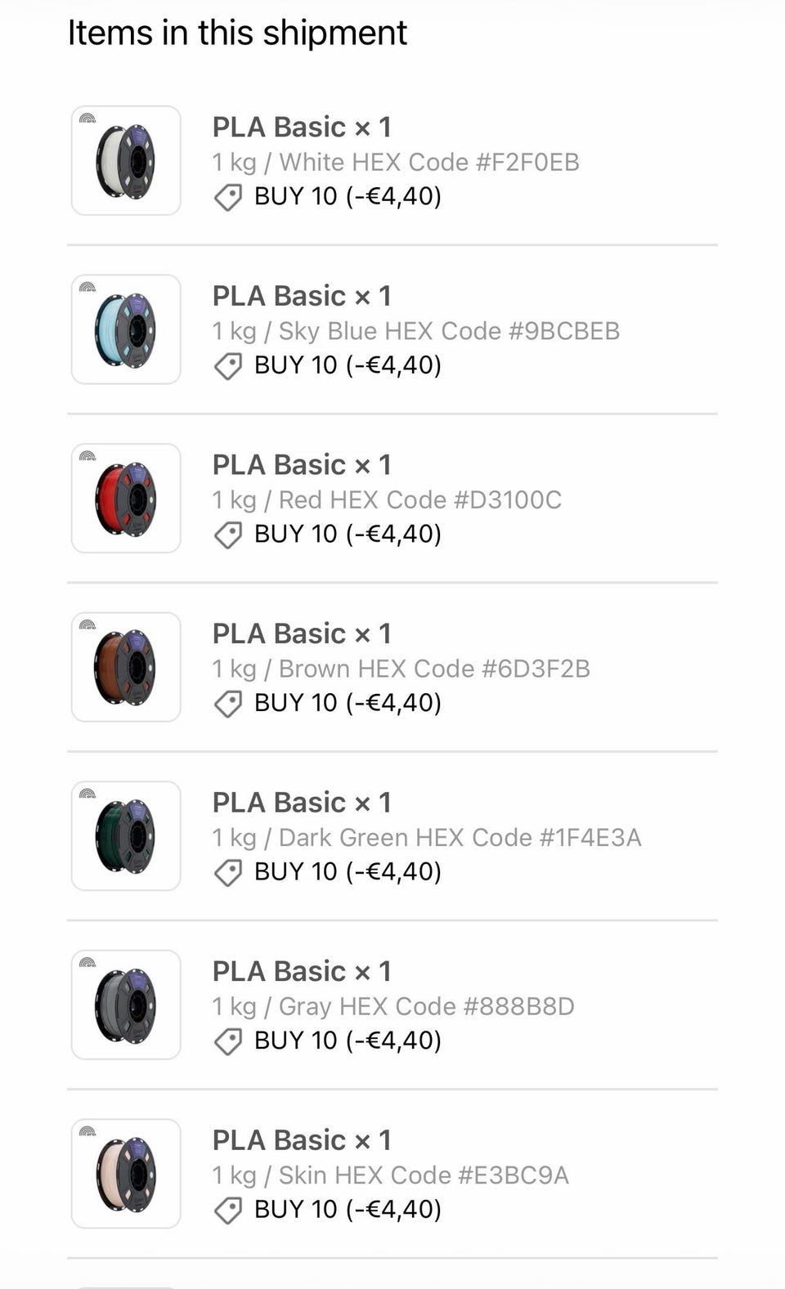Click the Dark Green HEX Code #1F4E3A text

coord(460,838)
